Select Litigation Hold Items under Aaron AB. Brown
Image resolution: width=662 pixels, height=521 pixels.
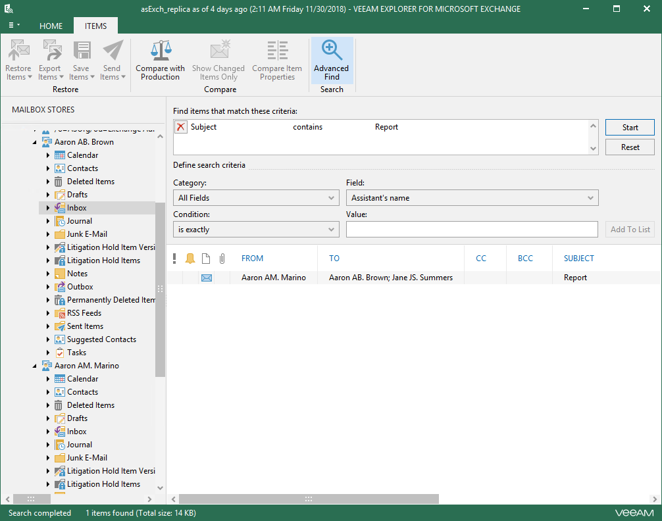click(x=103, y=260)
